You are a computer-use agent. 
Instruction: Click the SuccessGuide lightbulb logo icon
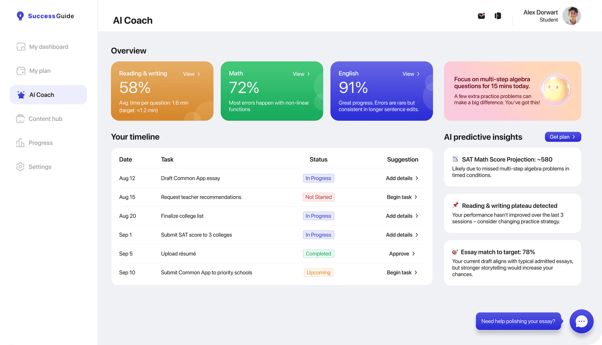pyautogui.click(x=20, y=16)
